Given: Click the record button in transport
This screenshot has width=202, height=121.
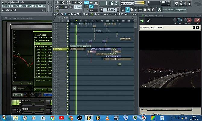Looking at the screenshot, I should point(70,7).
